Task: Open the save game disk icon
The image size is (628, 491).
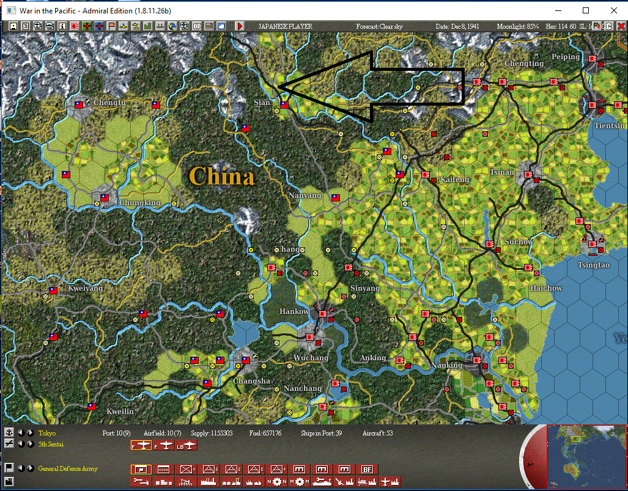Action: click(13, 26)
